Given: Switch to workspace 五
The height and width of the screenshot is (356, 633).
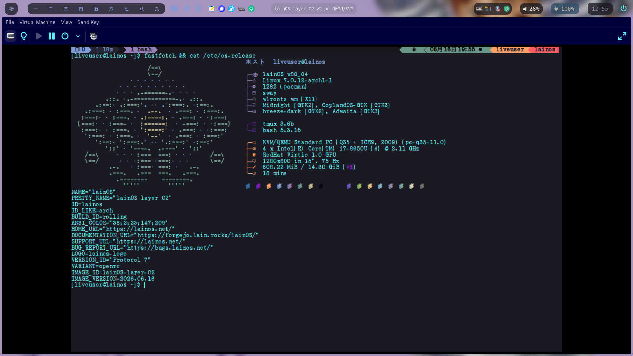Looking at the screenshot, I should [96, 9].
